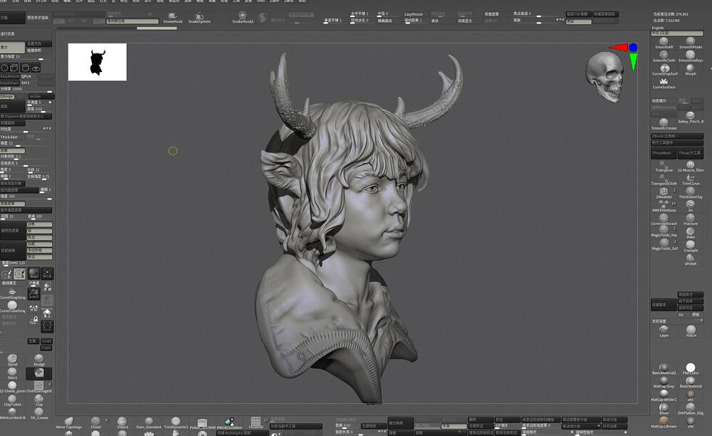This screenshot has height=436, width=712.
Task: Pick the SmoothPeaks brush
Action: tap(691, 43)
